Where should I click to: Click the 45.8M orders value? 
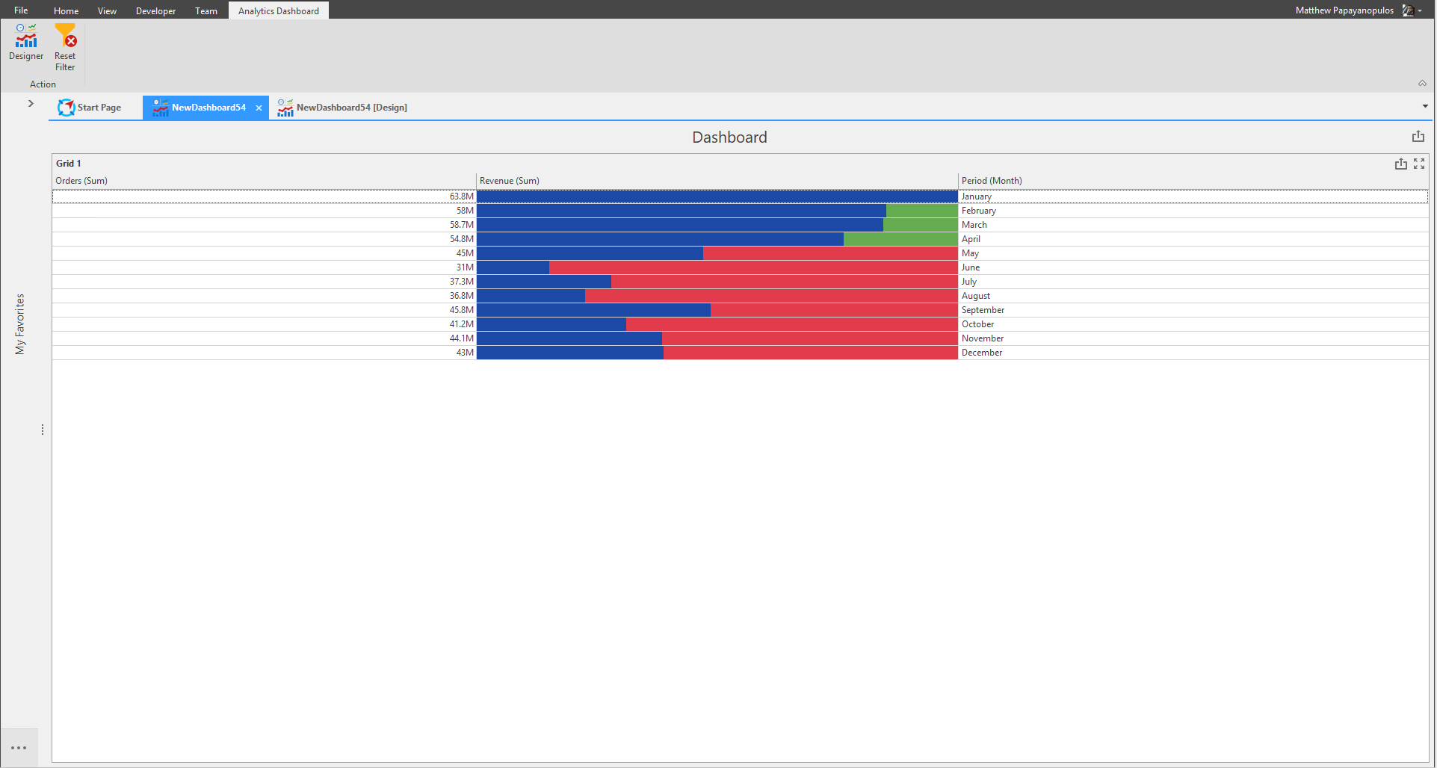coord(461,310)
